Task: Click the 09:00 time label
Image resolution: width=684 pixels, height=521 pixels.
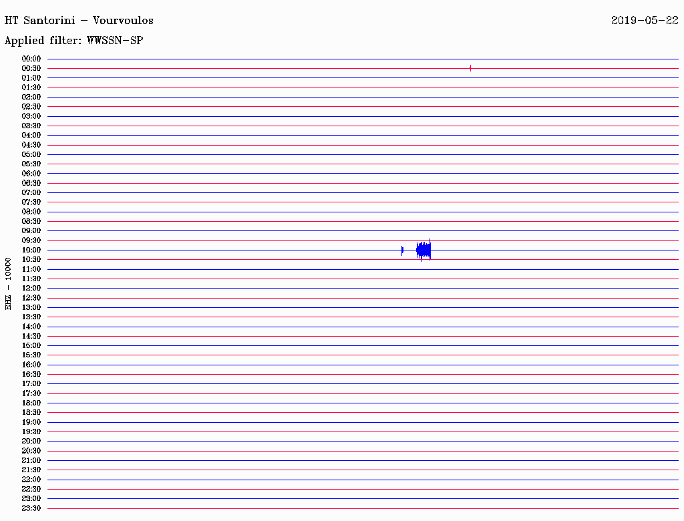Action: pos(31,231)
